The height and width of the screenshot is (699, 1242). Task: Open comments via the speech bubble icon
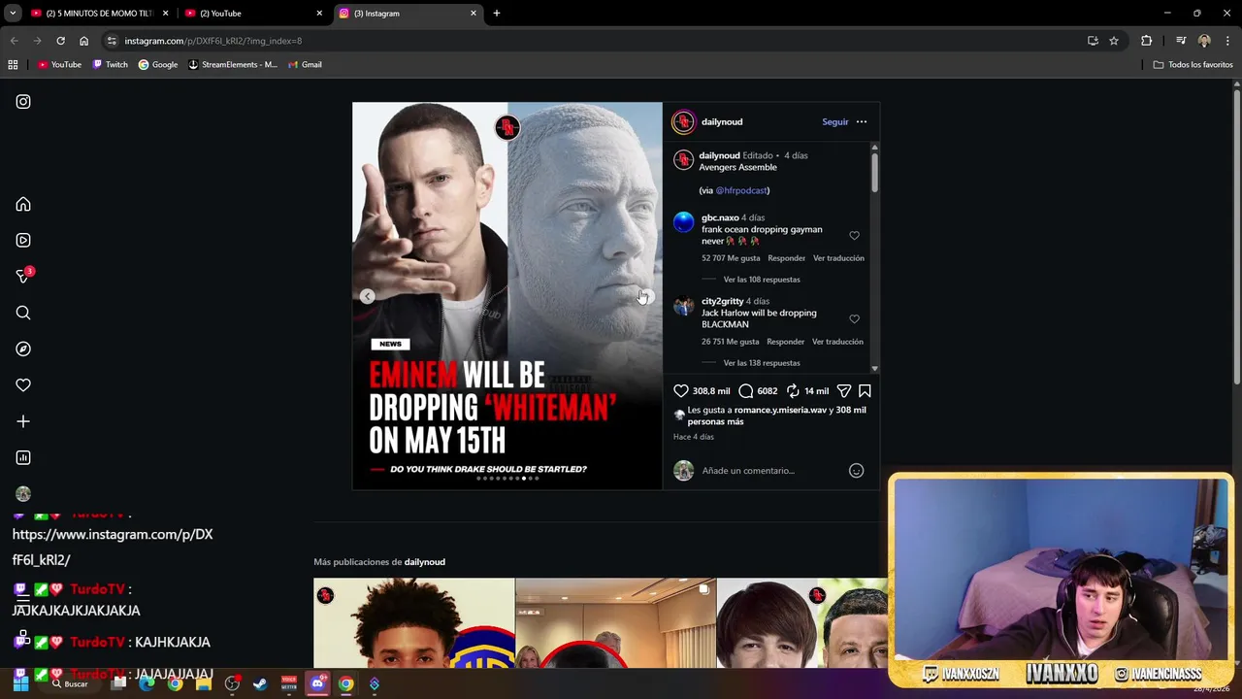coord(745,390)
